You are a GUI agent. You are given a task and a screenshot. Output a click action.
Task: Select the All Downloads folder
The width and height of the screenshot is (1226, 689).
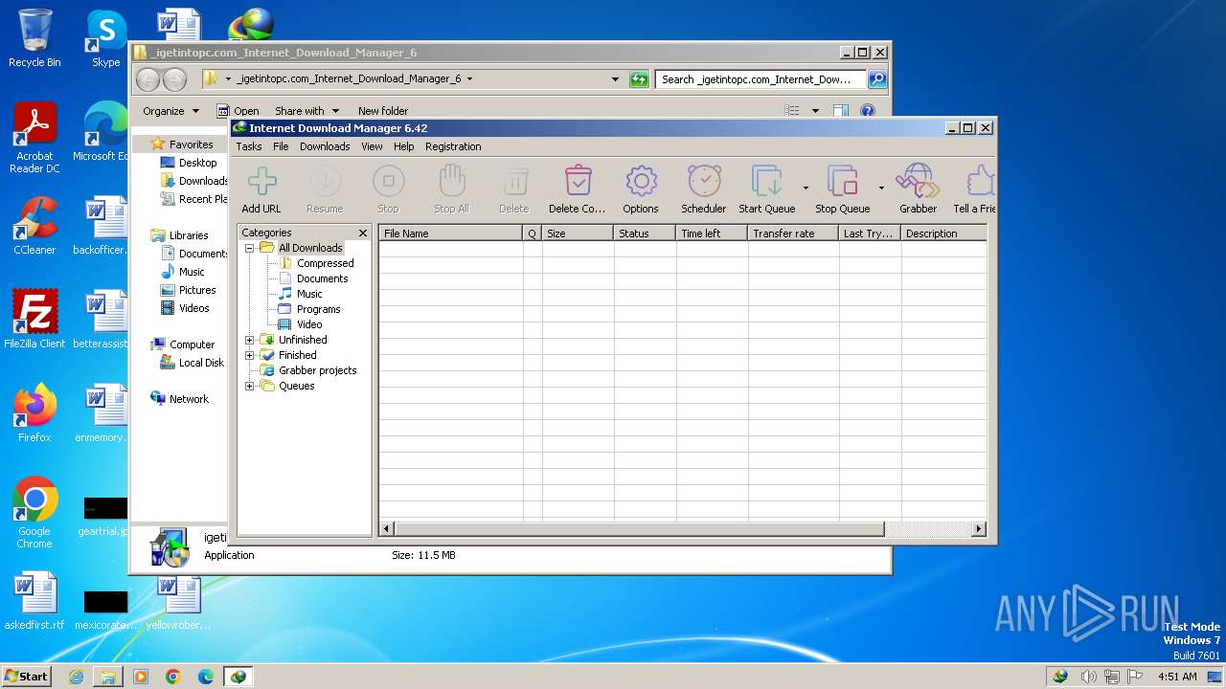click(x=310, y=248)
